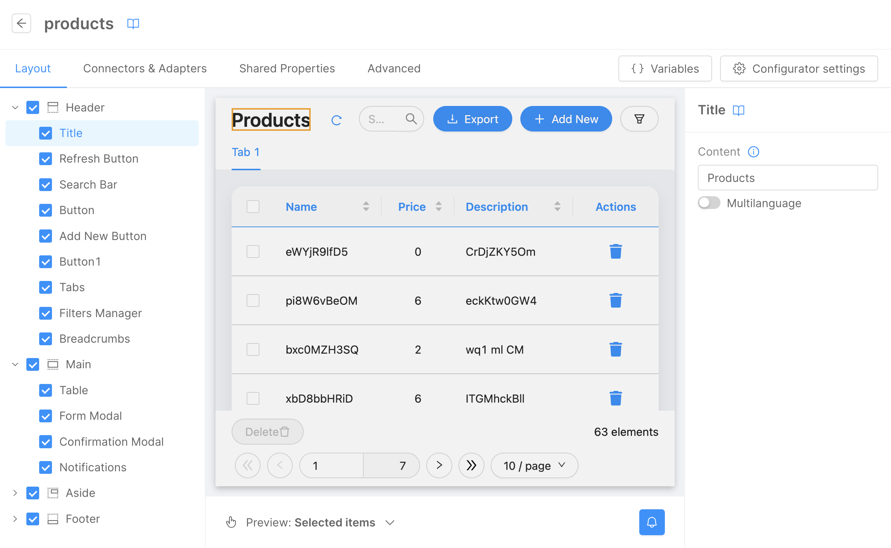The width and height of the screenshot is (891, 548).
Task: Open documentation via book icon beside products heading
Action: point(133,23)
